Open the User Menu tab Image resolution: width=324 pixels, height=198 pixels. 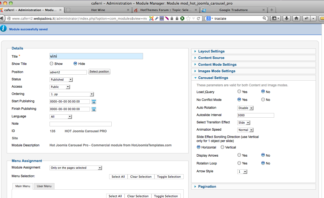(x=44, y=186)
